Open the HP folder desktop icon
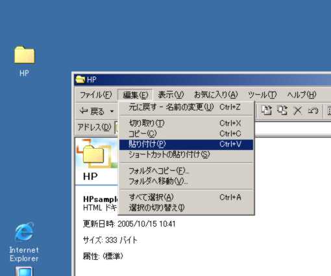 24,61
